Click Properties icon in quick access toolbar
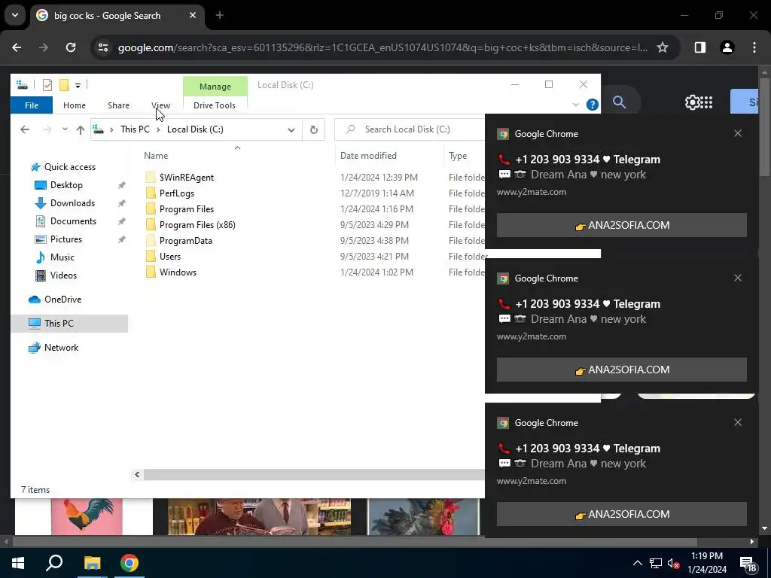Screen dimensions: 771x578 pyautogui.click(x=47, y=85)
